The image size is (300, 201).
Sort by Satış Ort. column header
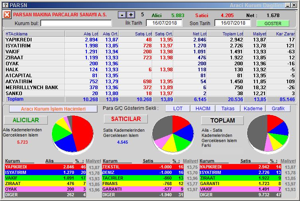pos(163,34)
